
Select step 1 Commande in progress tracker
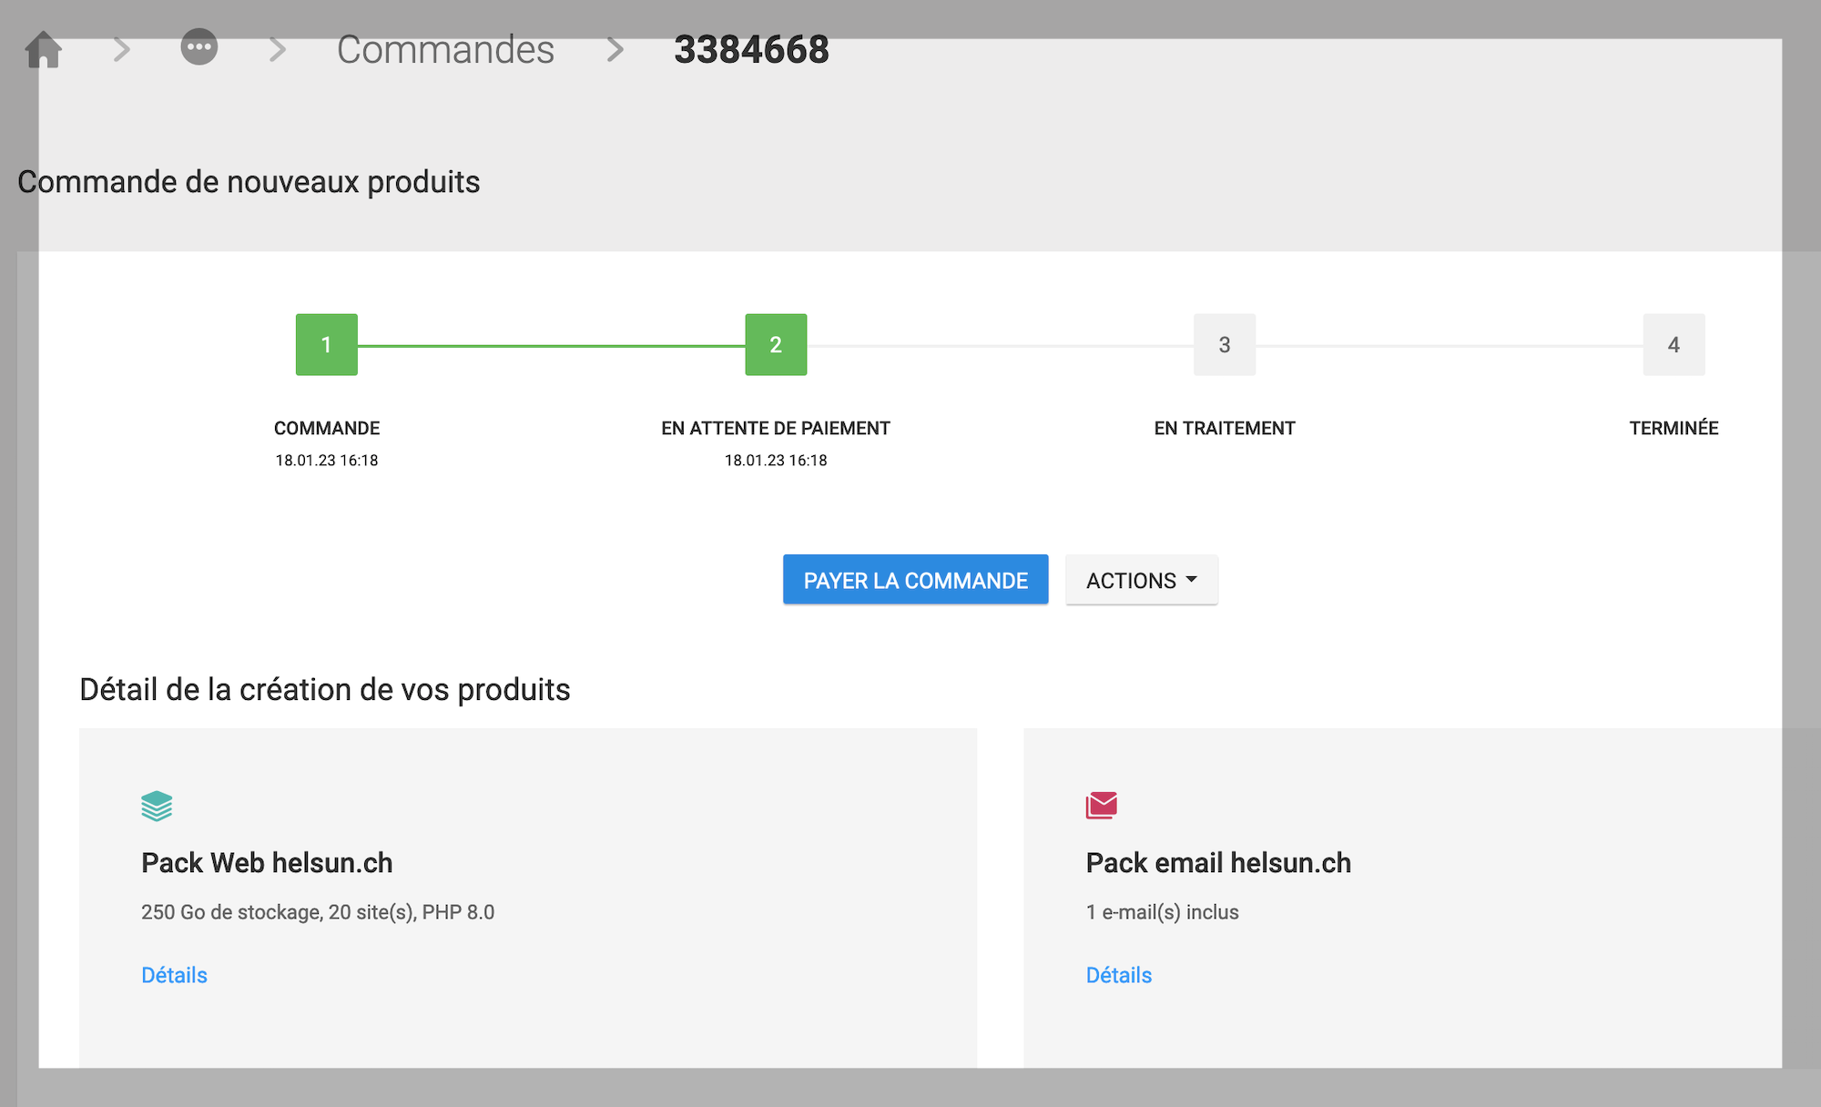(x=326, y=344)
